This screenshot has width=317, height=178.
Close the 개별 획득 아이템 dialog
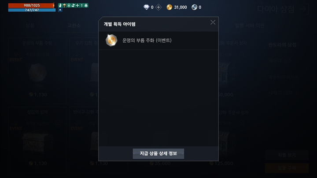coord(213,22)
